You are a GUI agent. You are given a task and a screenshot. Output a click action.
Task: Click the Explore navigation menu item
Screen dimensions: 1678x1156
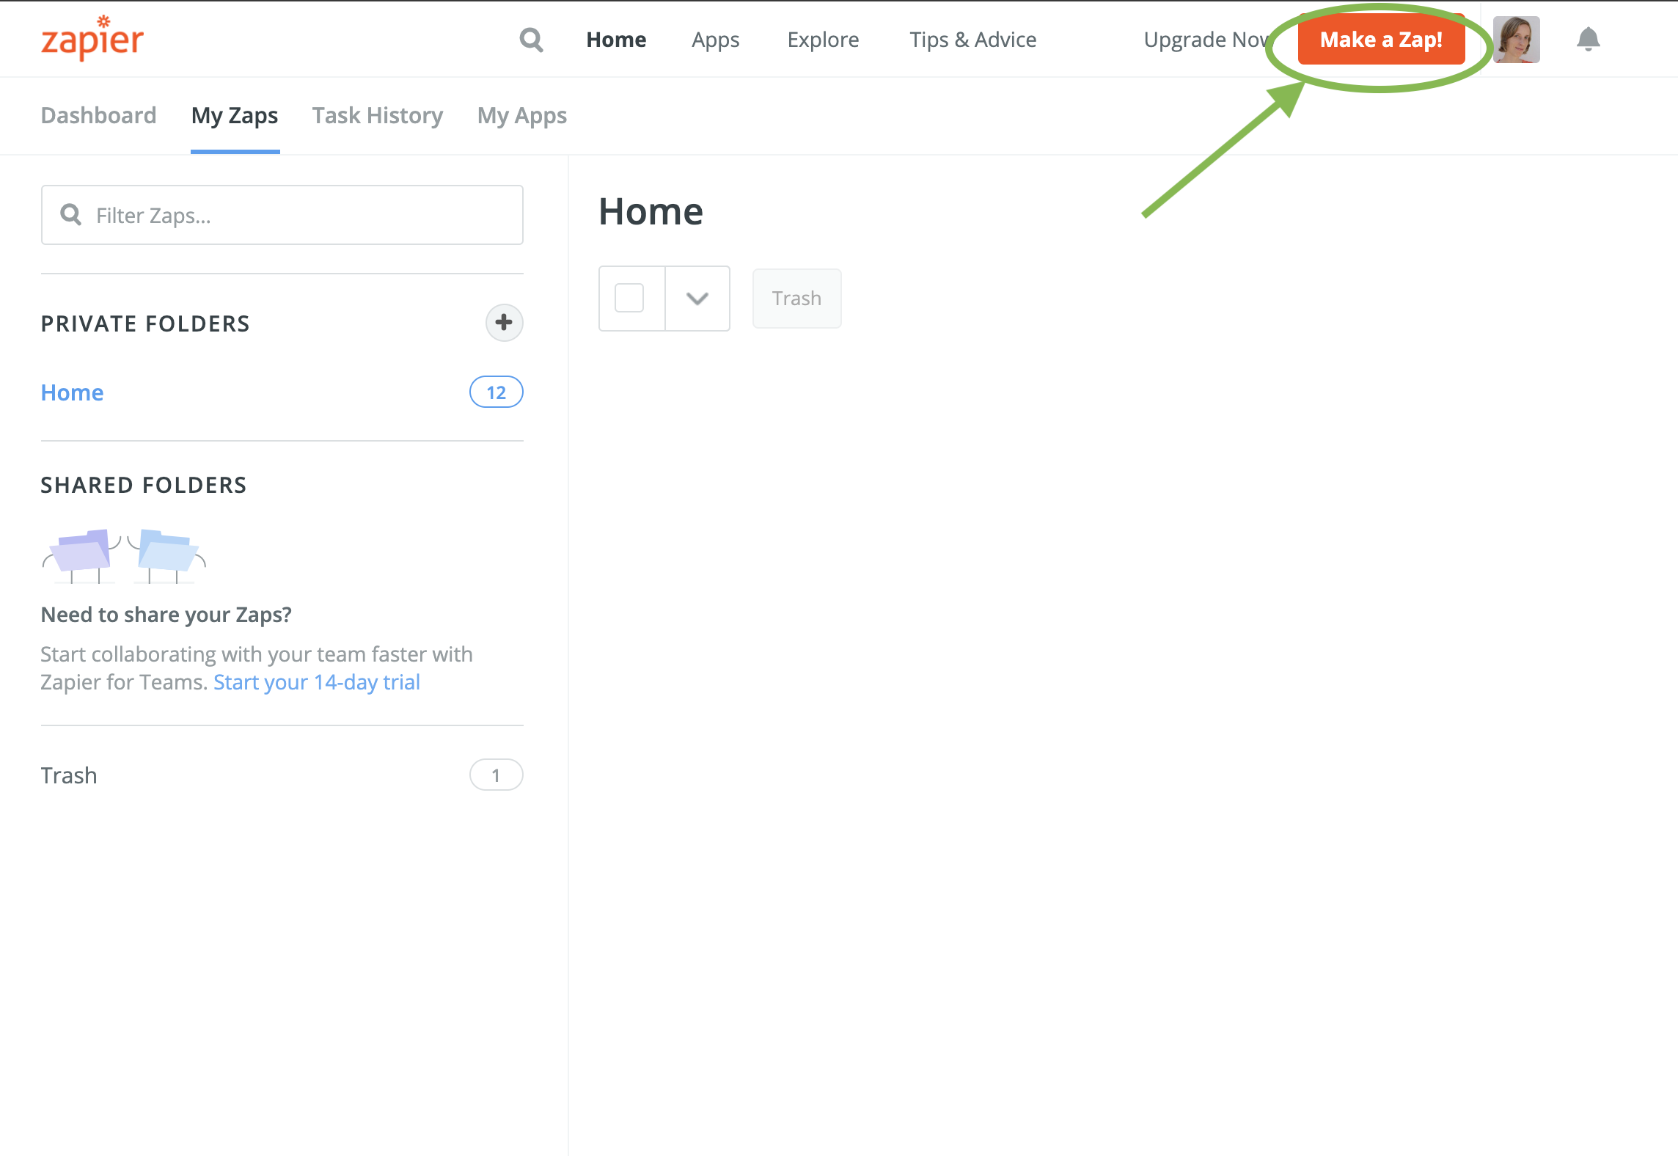[822, 40]
